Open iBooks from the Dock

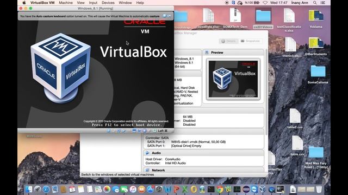coord(141,189)
